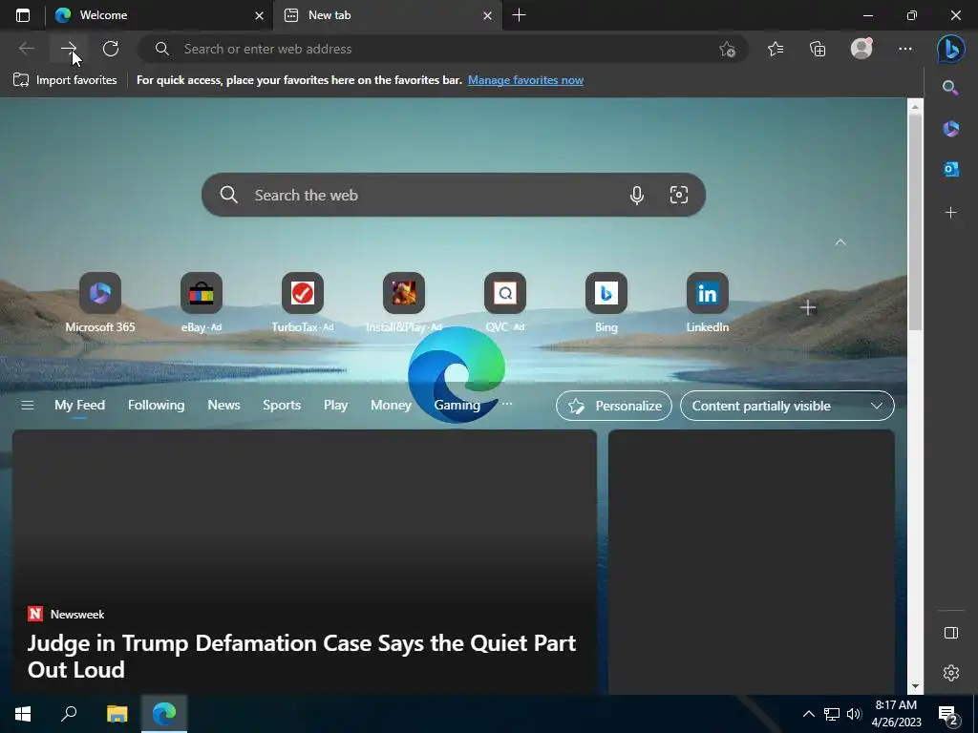Click the scrollbar down arrow
The height and width of the screenshot is (733, 978).
tap(915, 686)
